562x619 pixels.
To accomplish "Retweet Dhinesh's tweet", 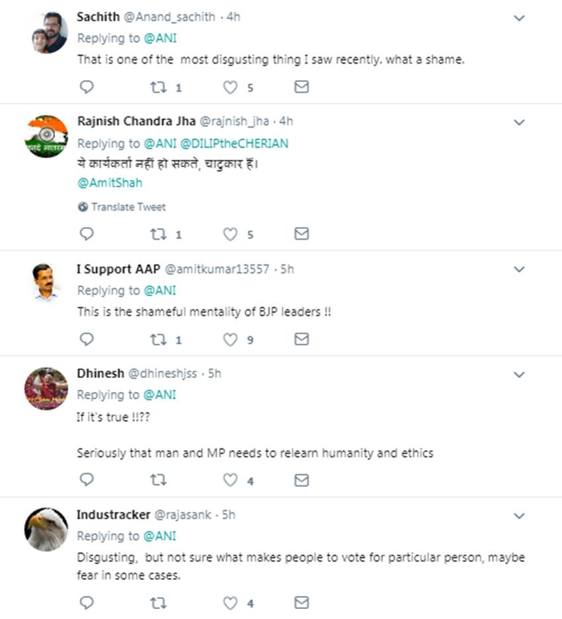I will (x=159, y=480).
